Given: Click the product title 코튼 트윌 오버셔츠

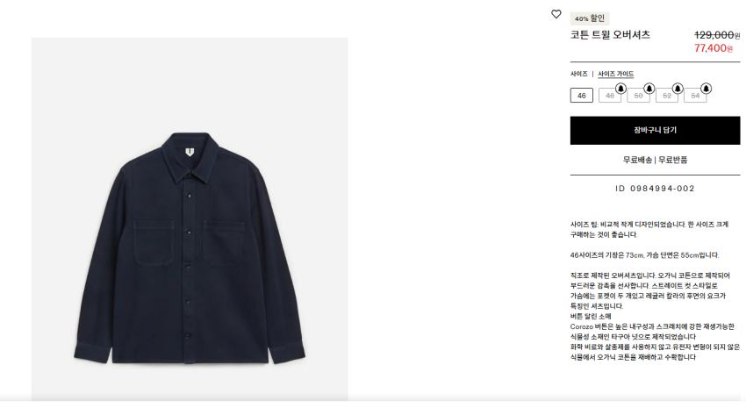Looking at the screenshot, I should pyautogui.click(x=610, y=35).
